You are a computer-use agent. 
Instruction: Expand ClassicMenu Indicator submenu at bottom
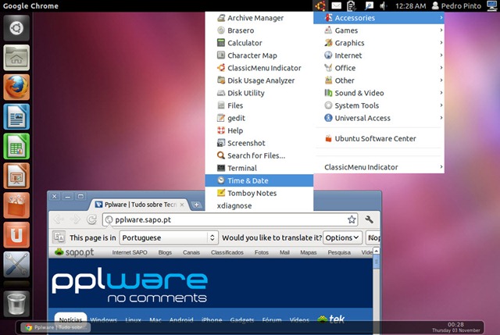point(379,167)
